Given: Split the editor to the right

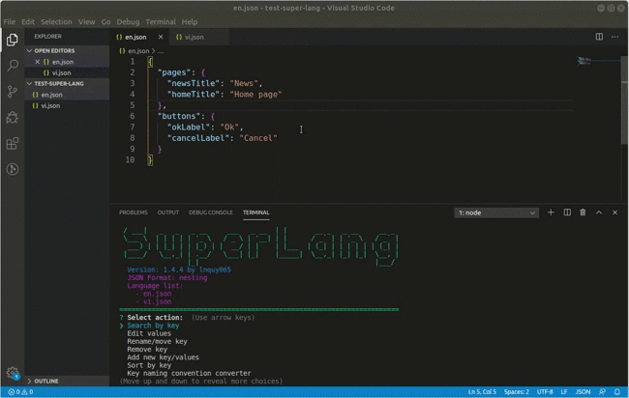Looking at the screenshot, I should (x=599, y=37).
